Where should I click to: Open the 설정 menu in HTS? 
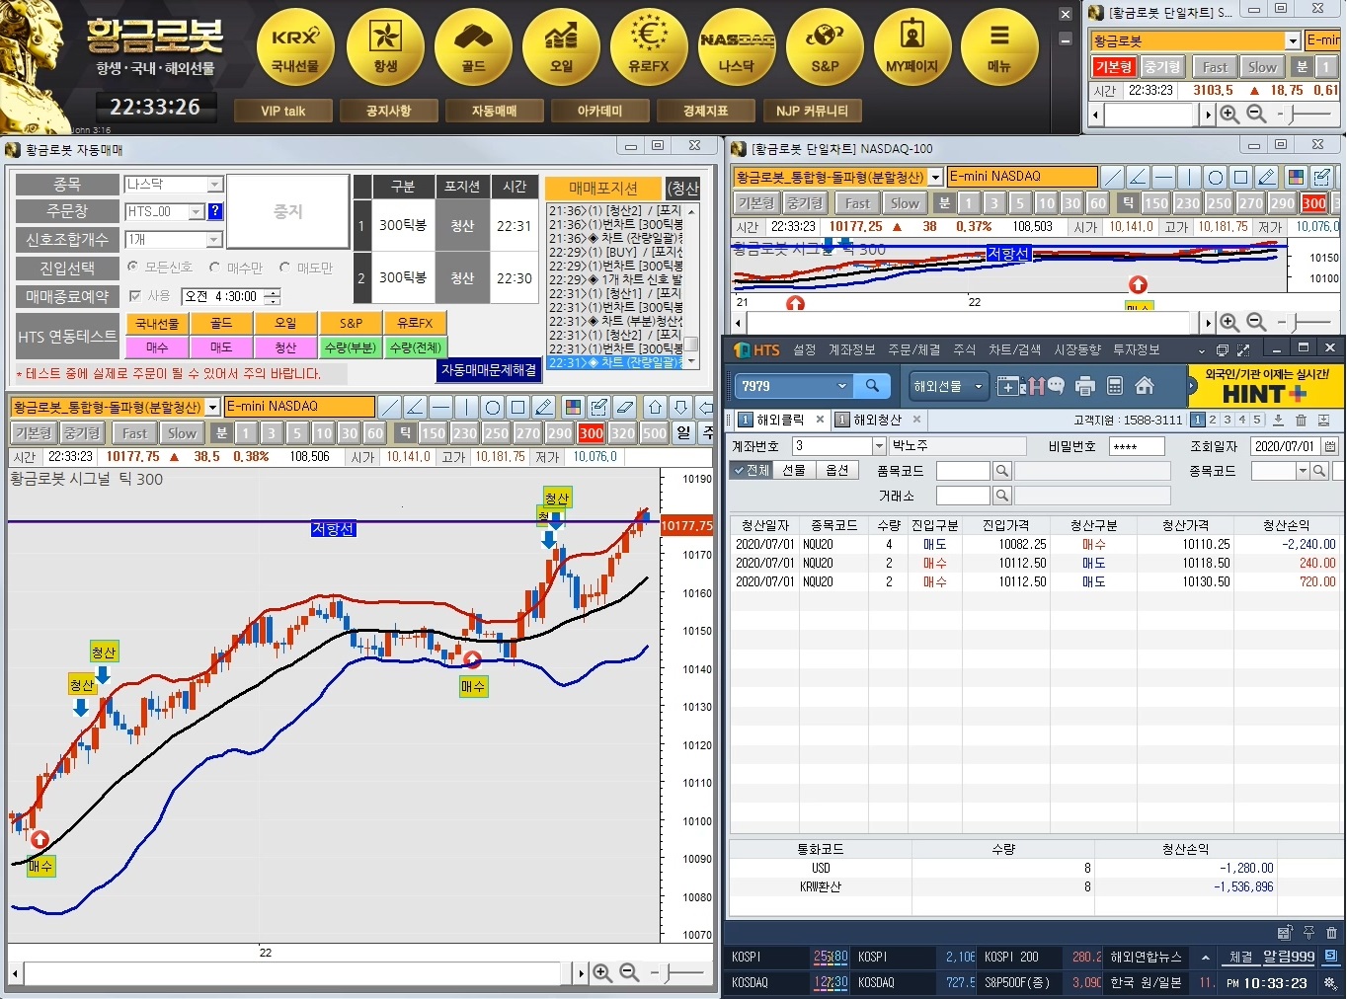pyautogui.click(x=805, y=349)
